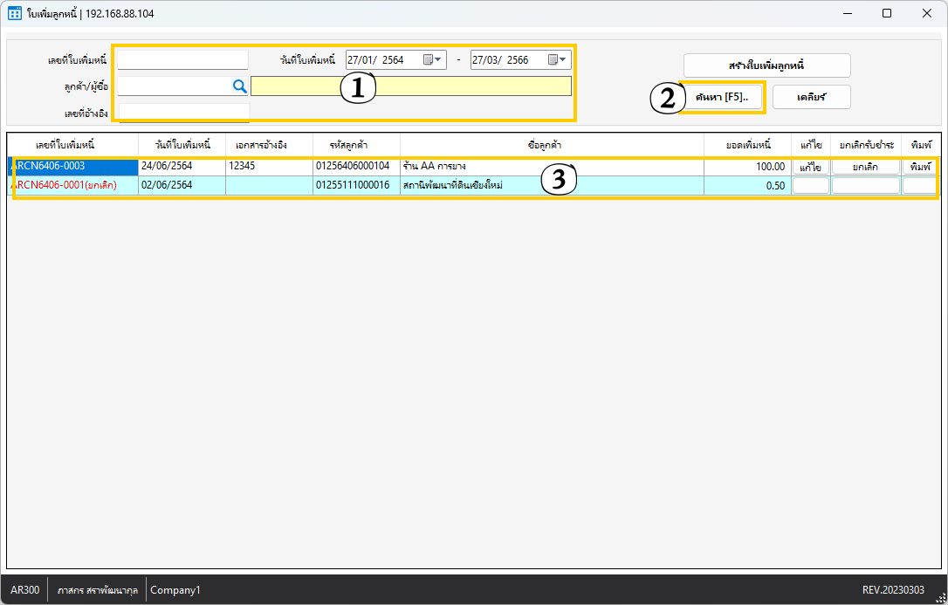The width and height of the screenshot is (948, 605).
Task: Click the สร้างใบเพิ่มลูกหนี้ button
Action: pyautogui.click(x=766, y=65)
